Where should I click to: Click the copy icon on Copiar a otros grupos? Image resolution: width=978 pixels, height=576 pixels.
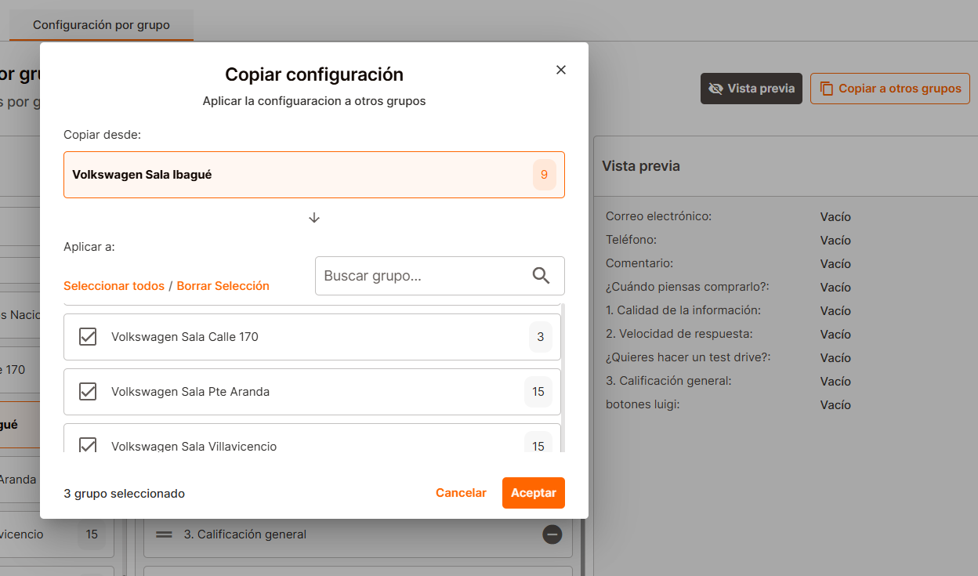[x=826, y=89]
